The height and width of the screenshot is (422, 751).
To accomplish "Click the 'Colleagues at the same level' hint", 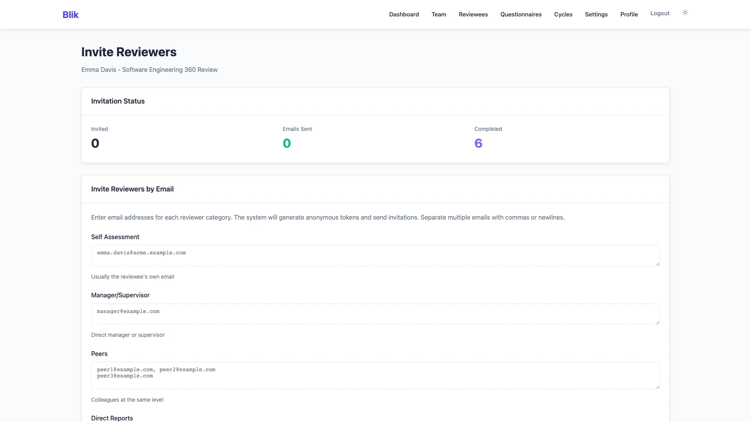I will pyautogui.click(x=127, y=400).
